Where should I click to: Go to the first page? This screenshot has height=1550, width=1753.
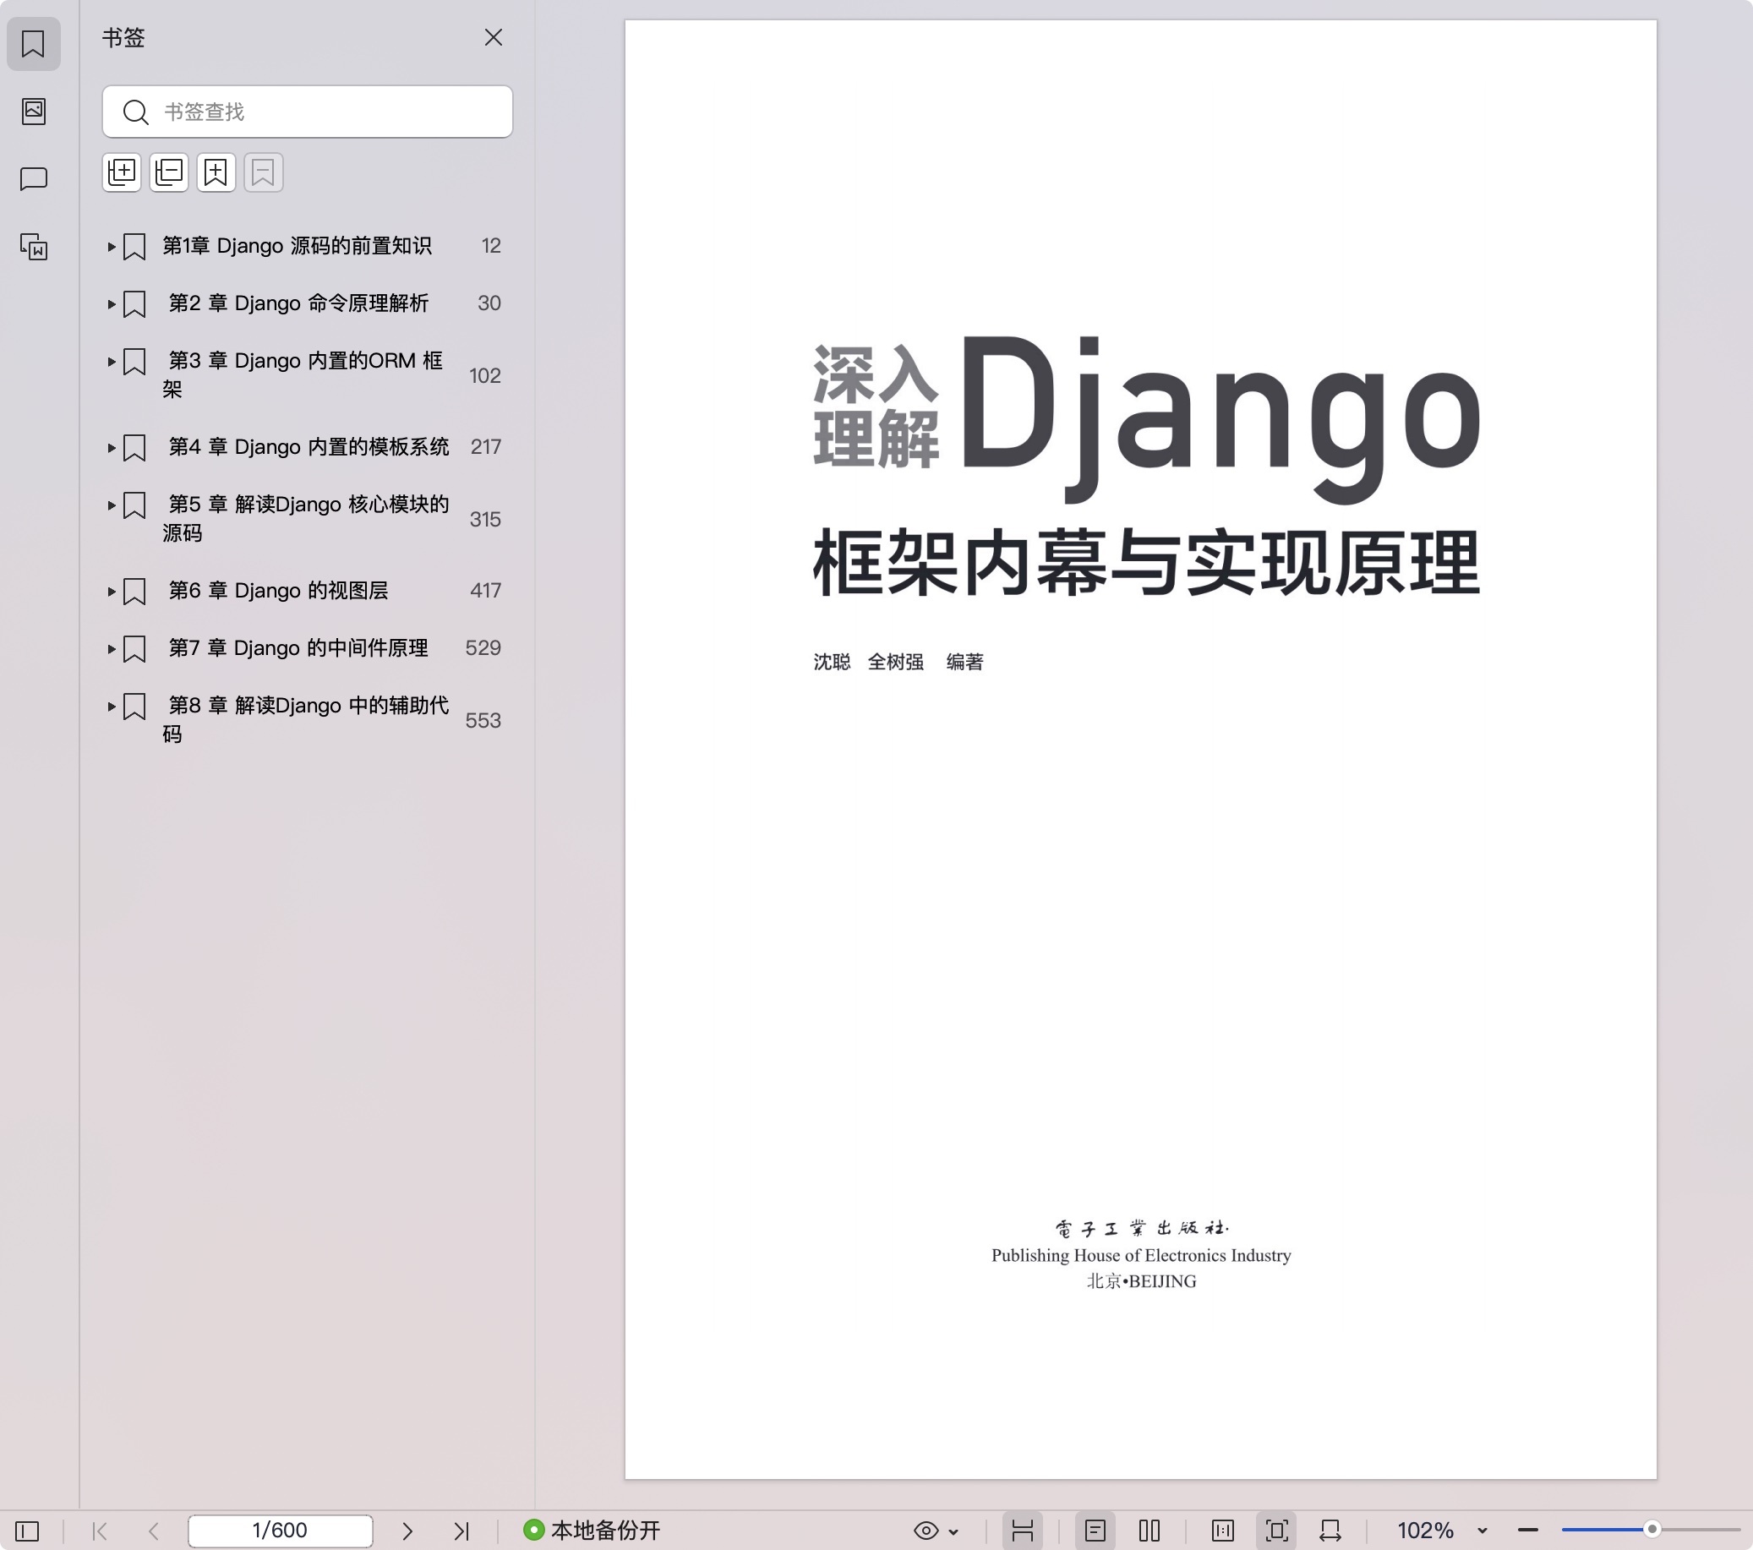click(x=100, y=1531)
